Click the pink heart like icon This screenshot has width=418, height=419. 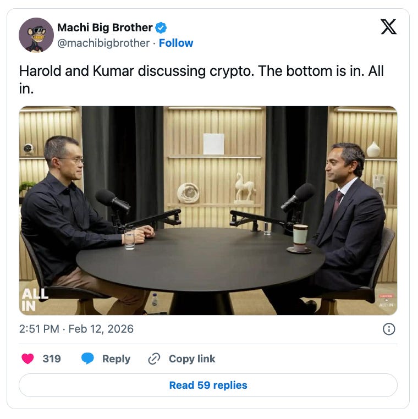coord(28,359)
